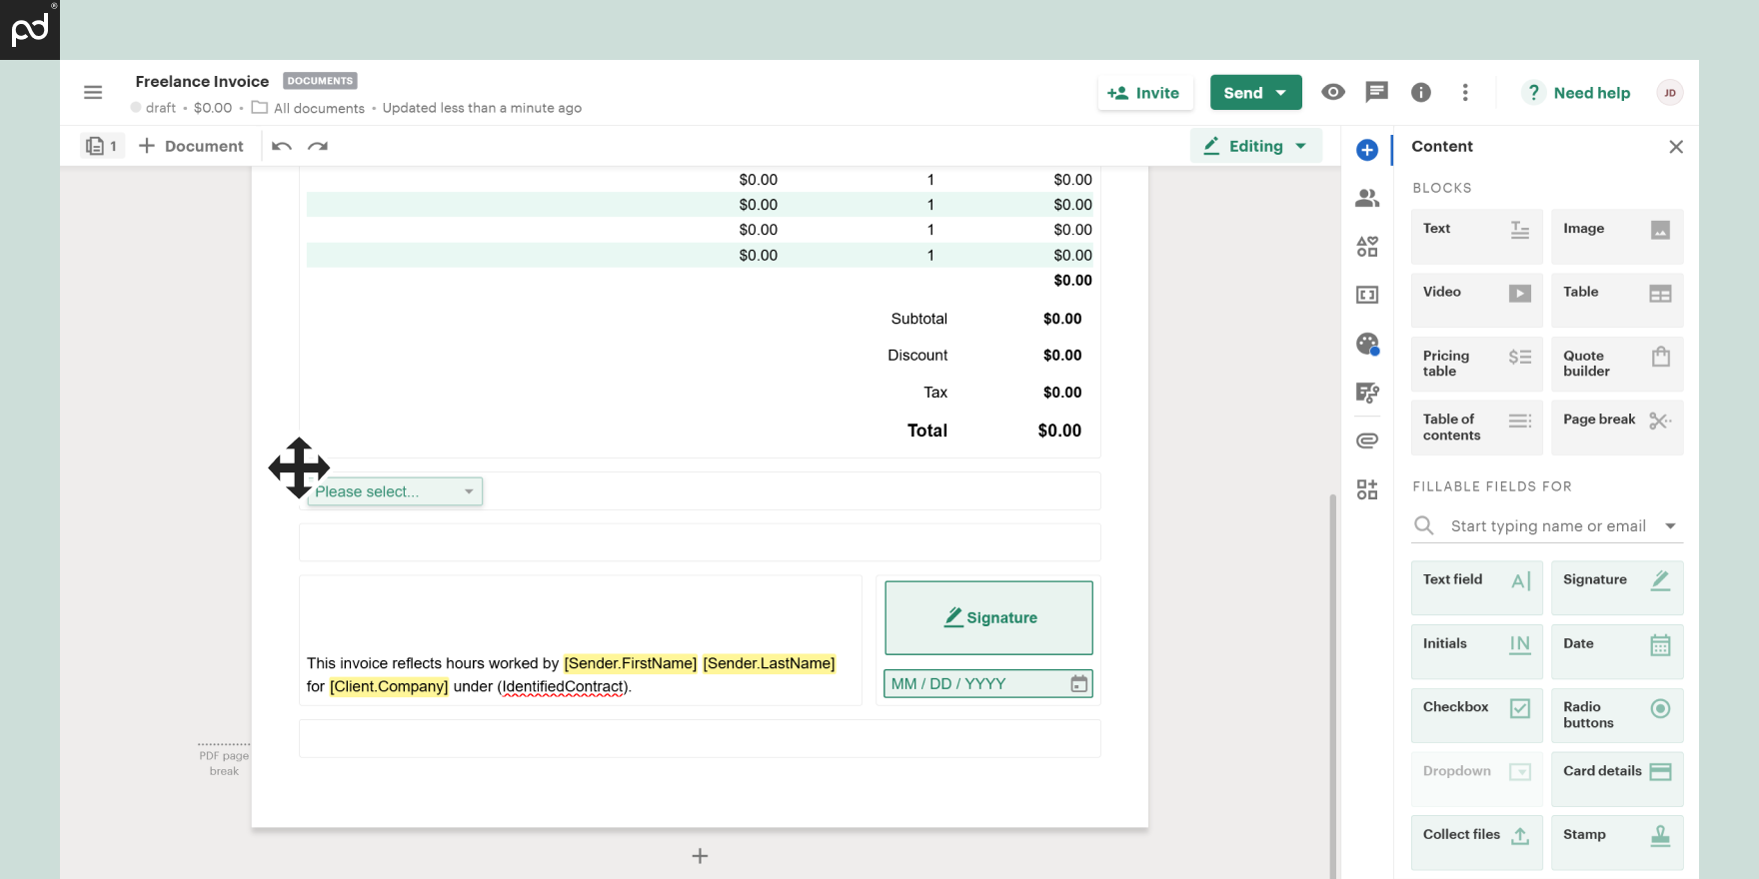
Task: Click the Send button
Action: point(1255,92)
